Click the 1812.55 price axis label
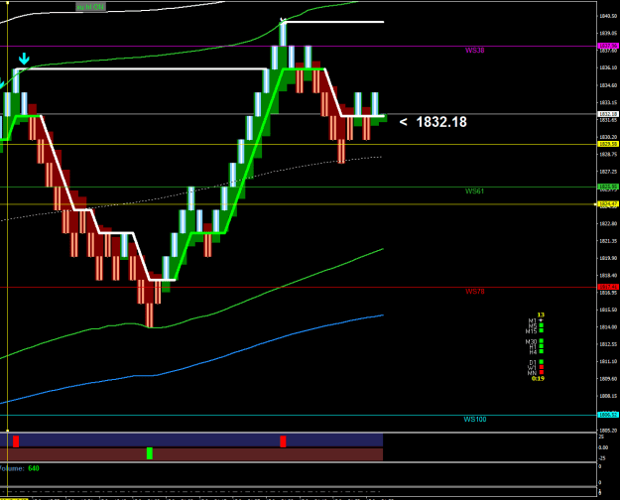This screenshot has width=620, height=500. point(608,344)
